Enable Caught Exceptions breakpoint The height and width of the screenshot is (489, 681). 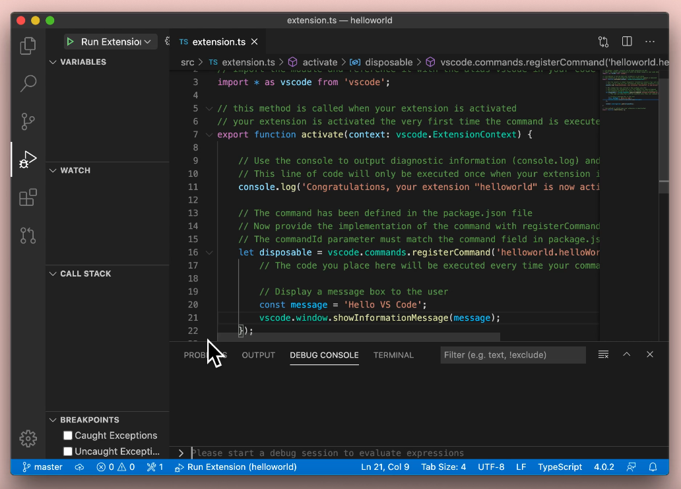(x=68, y=435)
